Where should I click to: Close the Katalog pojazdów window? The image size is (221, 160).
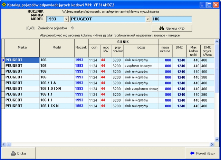(216, 4)
